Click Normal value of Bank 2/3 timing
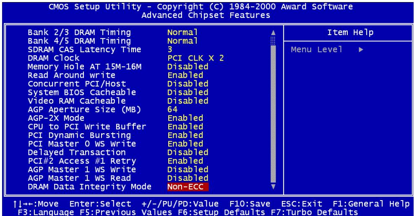 [x=182, y=33]
